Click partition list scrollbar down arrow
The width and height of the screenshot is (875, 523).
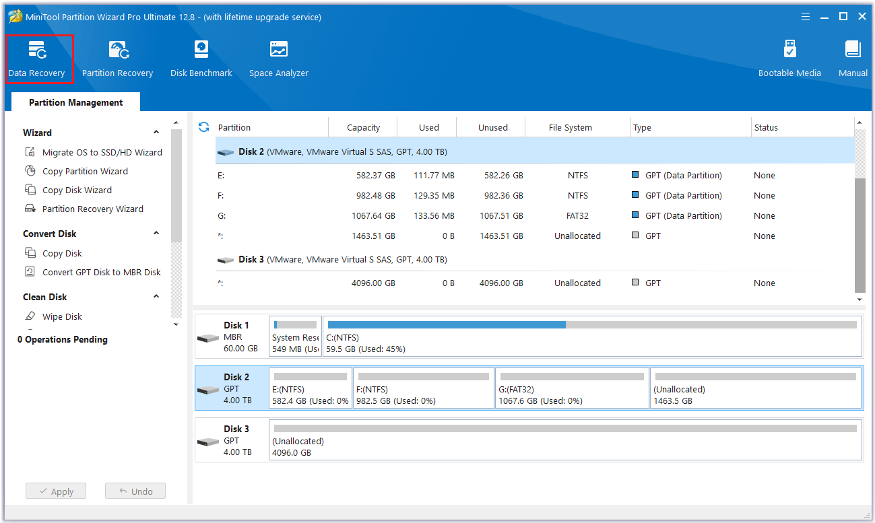point(860,299)
